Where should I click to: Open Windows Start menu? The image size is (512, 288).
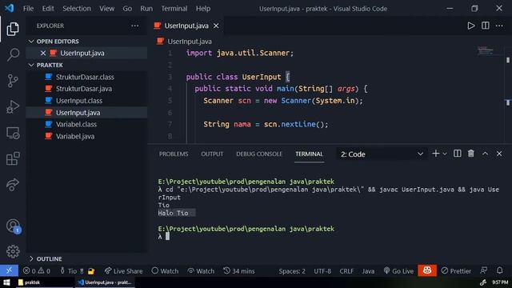6,282
